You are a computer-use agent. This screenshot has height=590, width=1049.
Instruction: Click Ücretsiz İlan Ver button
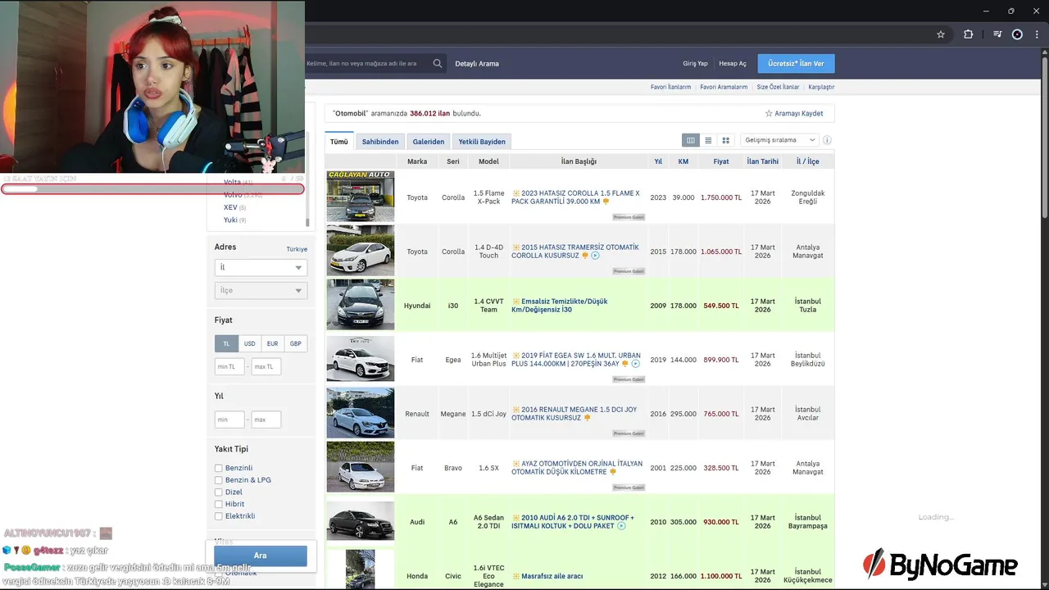tap(796, 63)
